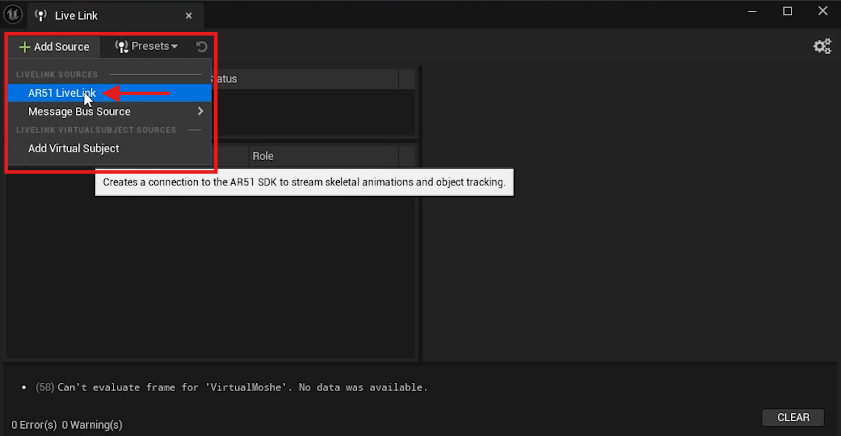Click the Presets antenna icon
841x436 pixels.
(121, 47)
